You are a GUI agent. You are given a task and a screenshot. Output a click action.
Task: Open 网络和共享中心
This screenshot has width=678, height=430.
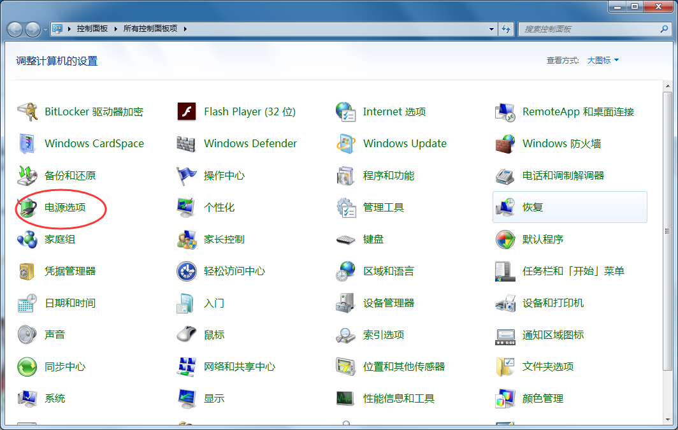pos(240,367)
